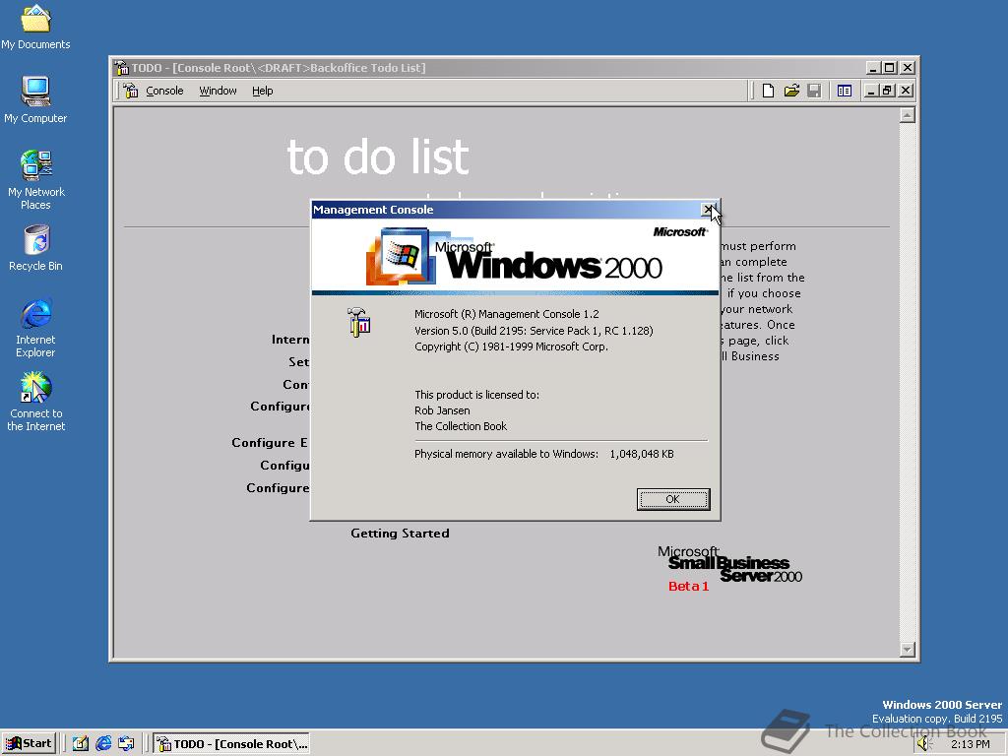This screenshot has width=1008, height=756.
Task: Minimize the inner console child window
Action: tap(871, 91)
